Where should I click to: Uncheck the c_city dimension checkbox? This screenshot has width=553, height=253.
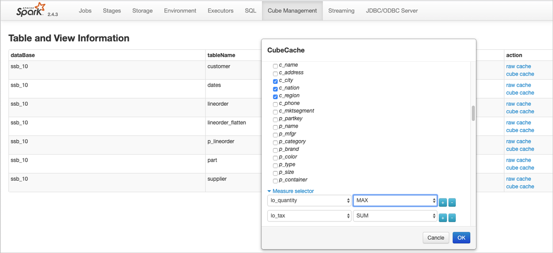tap(275, 81)
